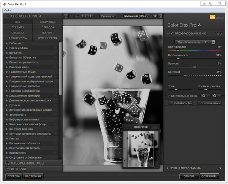
Task: Click the Навигатор preview thumbnail
Action: pyautogui.click(x=140, y=149)
